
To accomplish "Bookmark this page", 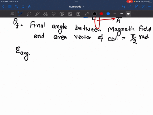I will (23, 7).
